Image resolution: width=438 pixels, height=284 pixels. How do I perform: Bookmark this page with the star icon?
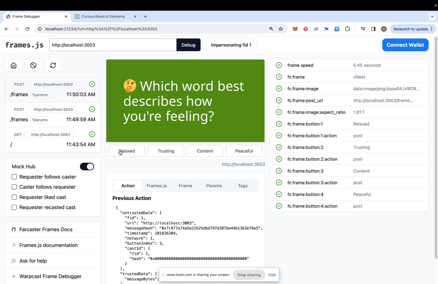pyautogui.click(x=281, y=29)
